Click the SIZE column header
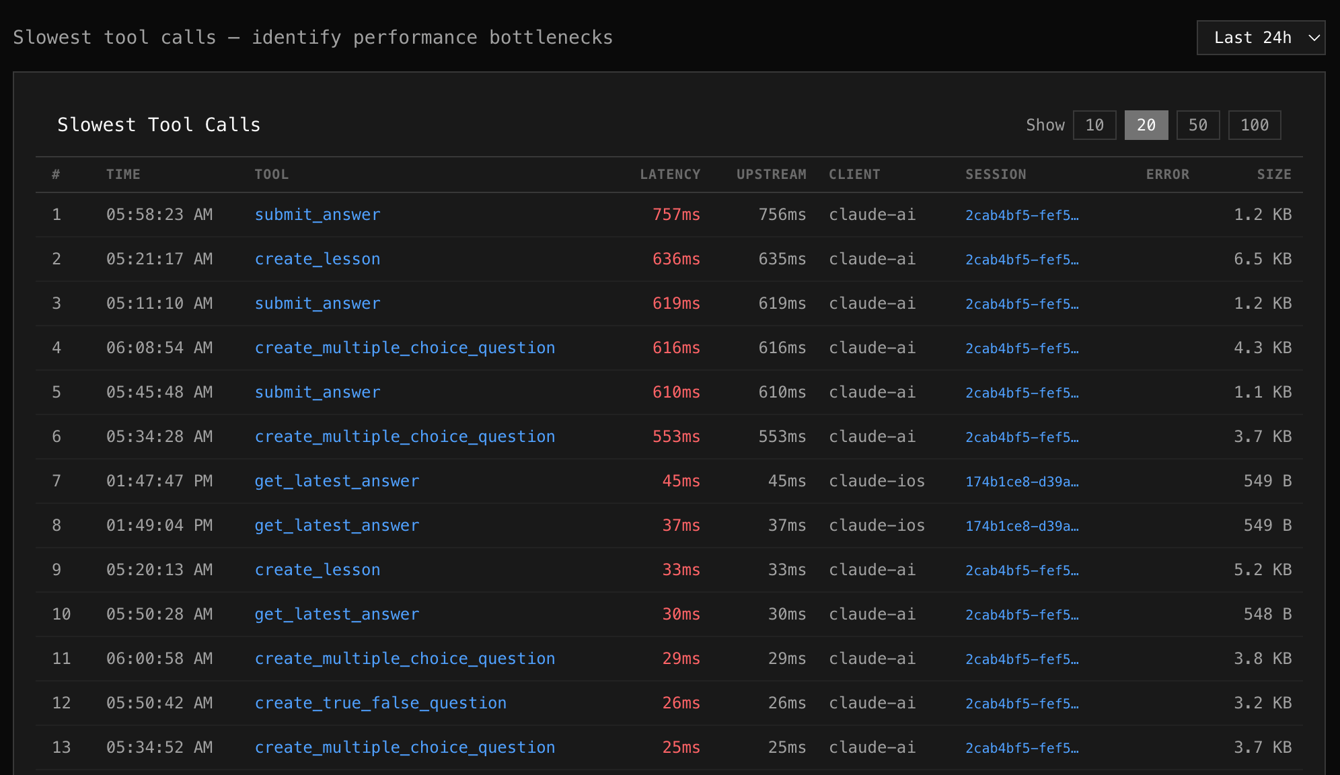The width and height of the screenshot is (1340, 775). click(x=1274, y=174)
